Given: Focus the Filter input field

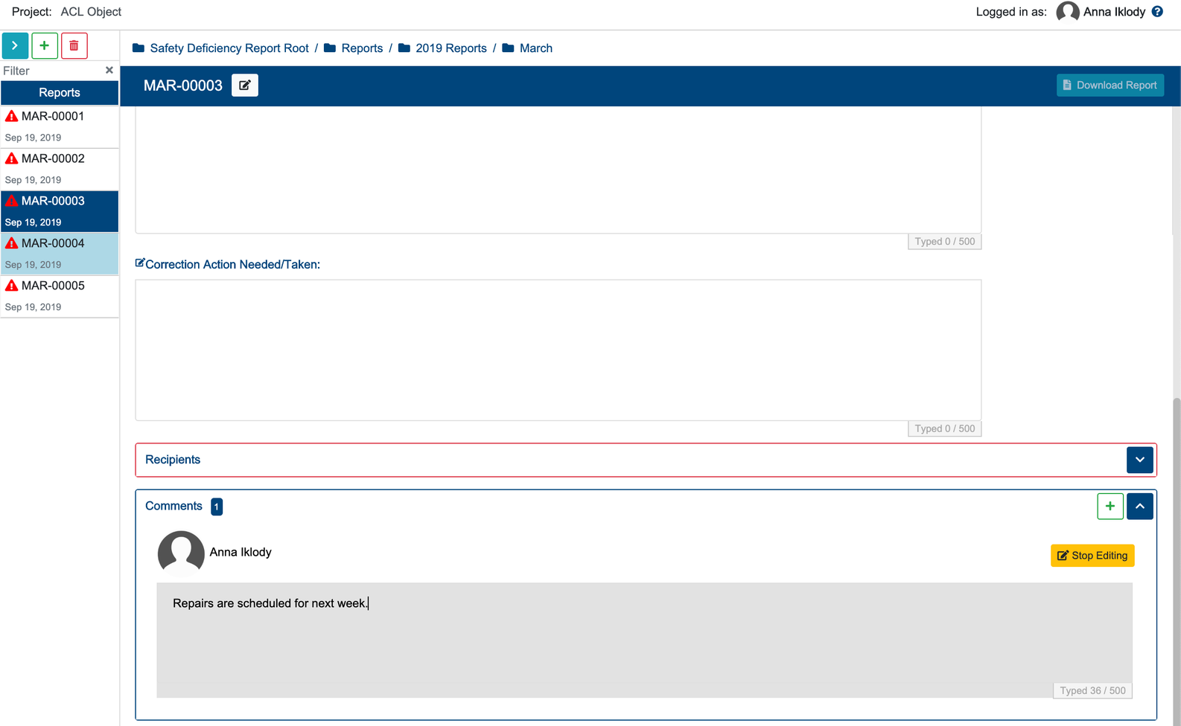Looking at the screenshot, I should pos(51,71).
